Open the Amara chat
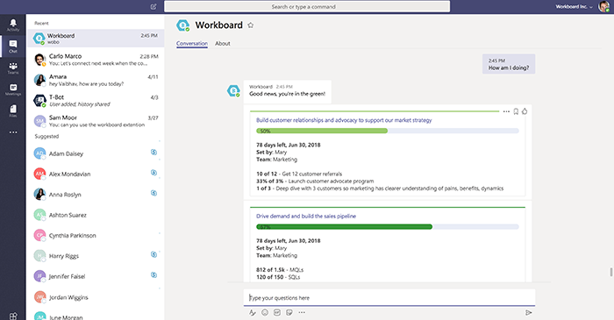 95,80
